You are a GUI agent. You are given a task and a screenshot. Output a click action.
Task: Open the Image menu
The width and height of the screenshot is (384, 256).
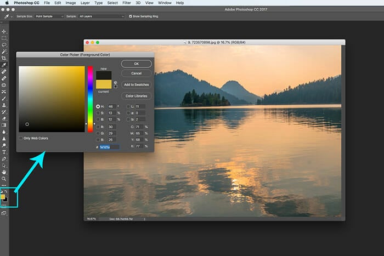(x=71, y=3)
